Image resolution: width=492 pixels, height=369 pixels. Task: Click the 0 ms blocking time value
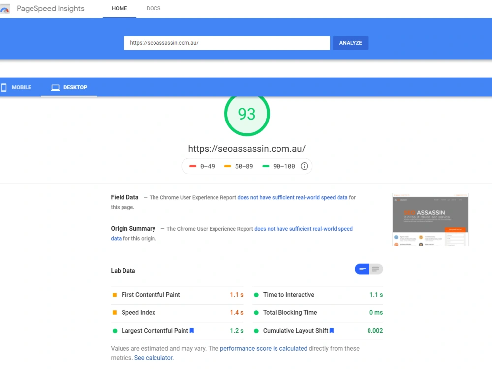[x=376, y=312]
